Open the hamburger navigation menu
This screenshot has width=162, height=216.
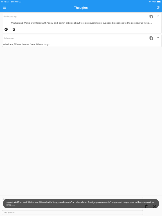pyautogui.click(x=4, y=8)
